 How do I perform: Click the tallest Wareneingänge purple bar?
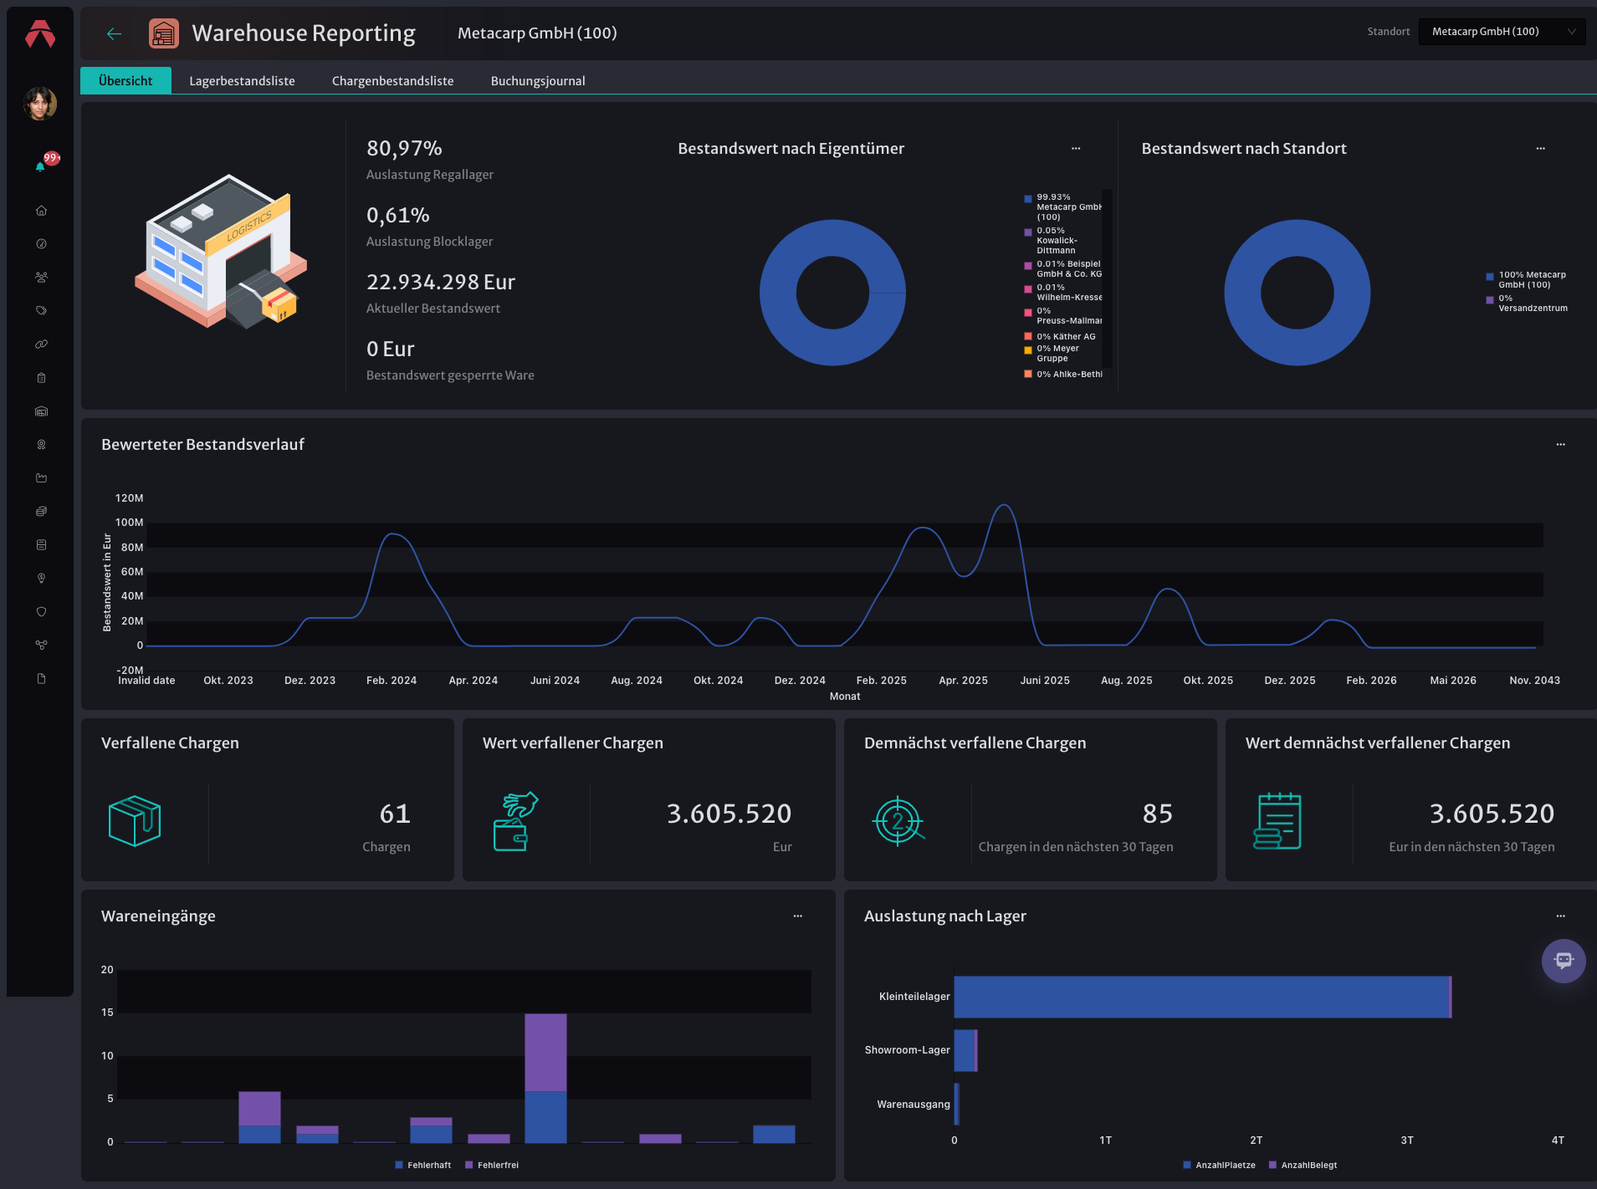[545, 1053]
